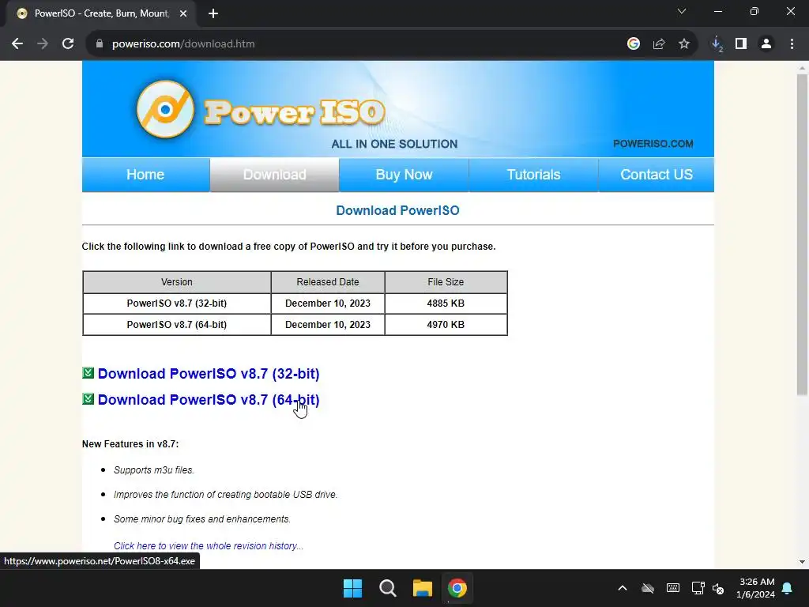View the whole revision history link
The width and height of the screenshot is (809, 607).
(209, 546)
